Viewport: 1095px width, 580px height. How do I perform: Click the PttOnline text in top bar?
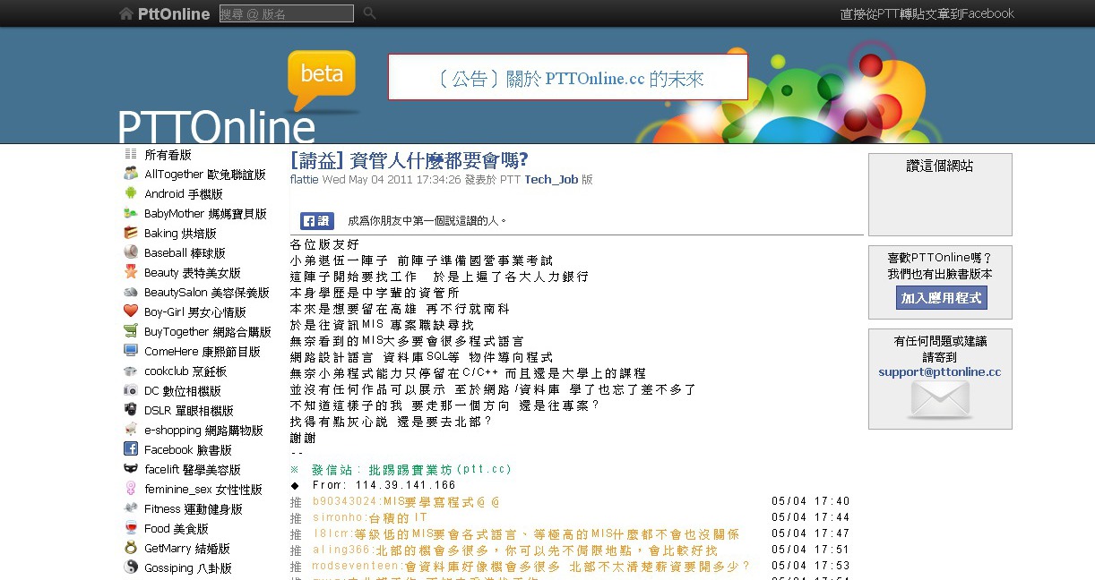[x=174, y=14]
